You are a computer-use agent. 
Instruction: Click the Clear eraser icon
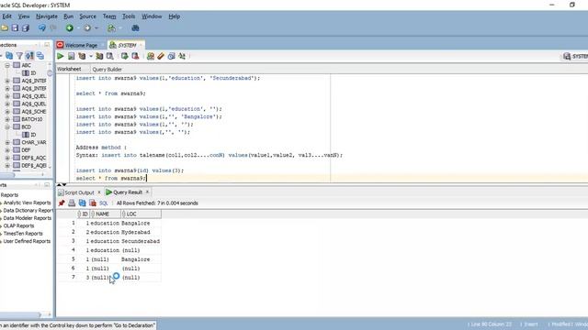pyautogui.click(x=161, y=56)
